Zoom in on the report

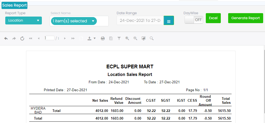pyautogui.click(x=127, y=38)
